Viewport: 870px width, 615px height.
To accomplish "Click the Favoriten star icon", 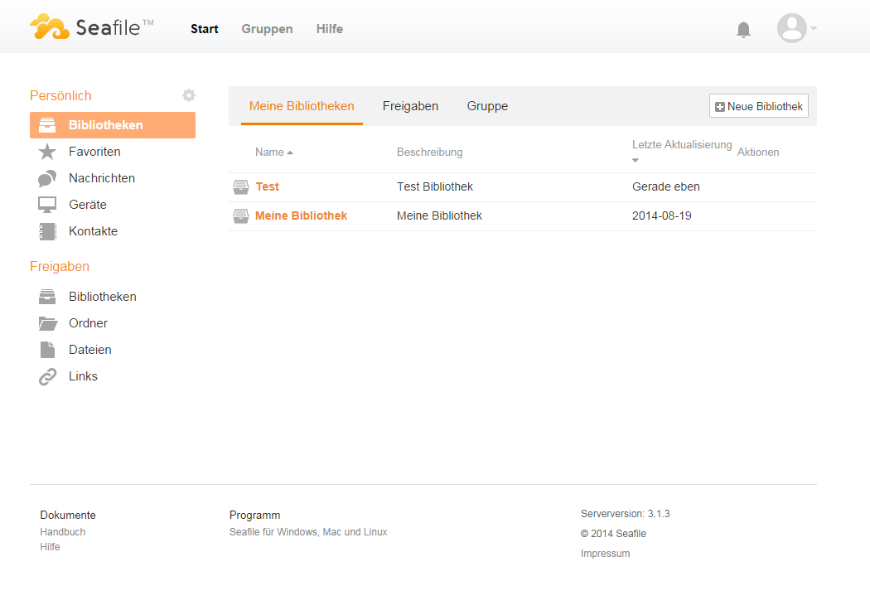I will click(x=48, y=152).
